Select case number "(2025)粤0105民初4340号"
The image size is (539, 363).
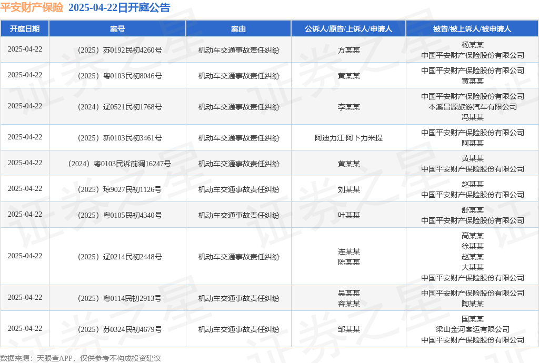pyautogui.click(x=119, y=215)
